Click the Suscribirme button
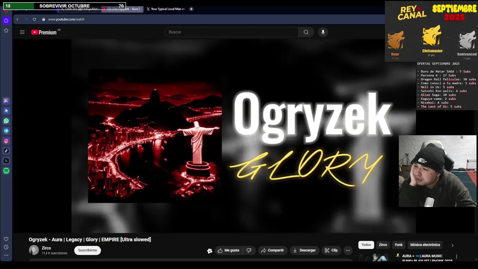Viewport: 478px width, 269px height. tap(87, 250)
